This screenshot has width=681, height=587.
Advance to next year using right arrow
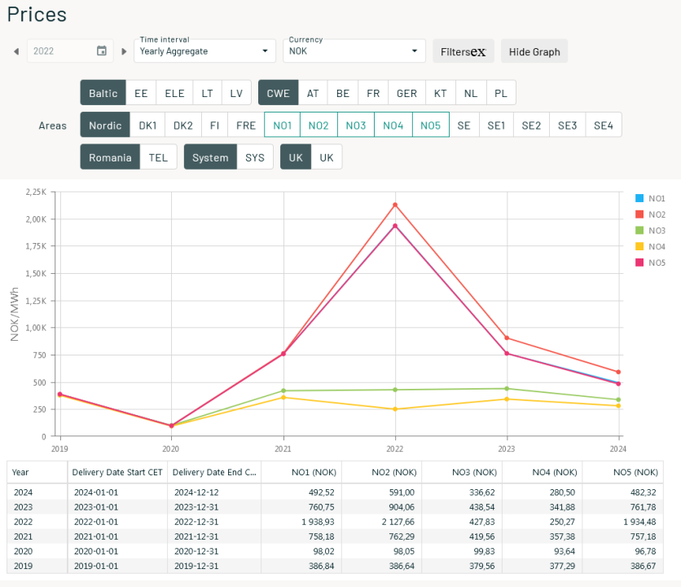click(x=122, y=51)
